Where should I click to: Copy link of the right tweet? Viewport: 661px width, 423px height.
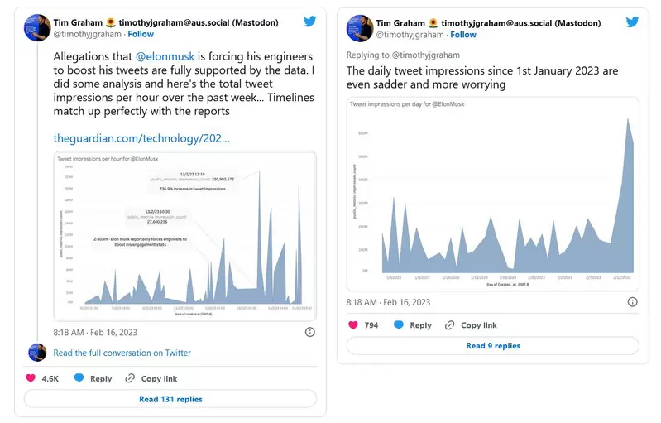(x=471, y=325)
